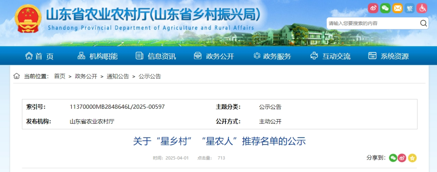
Task: Click index number 11370000MB2848646L/2025-00597
Action: [x=117, y=107]
